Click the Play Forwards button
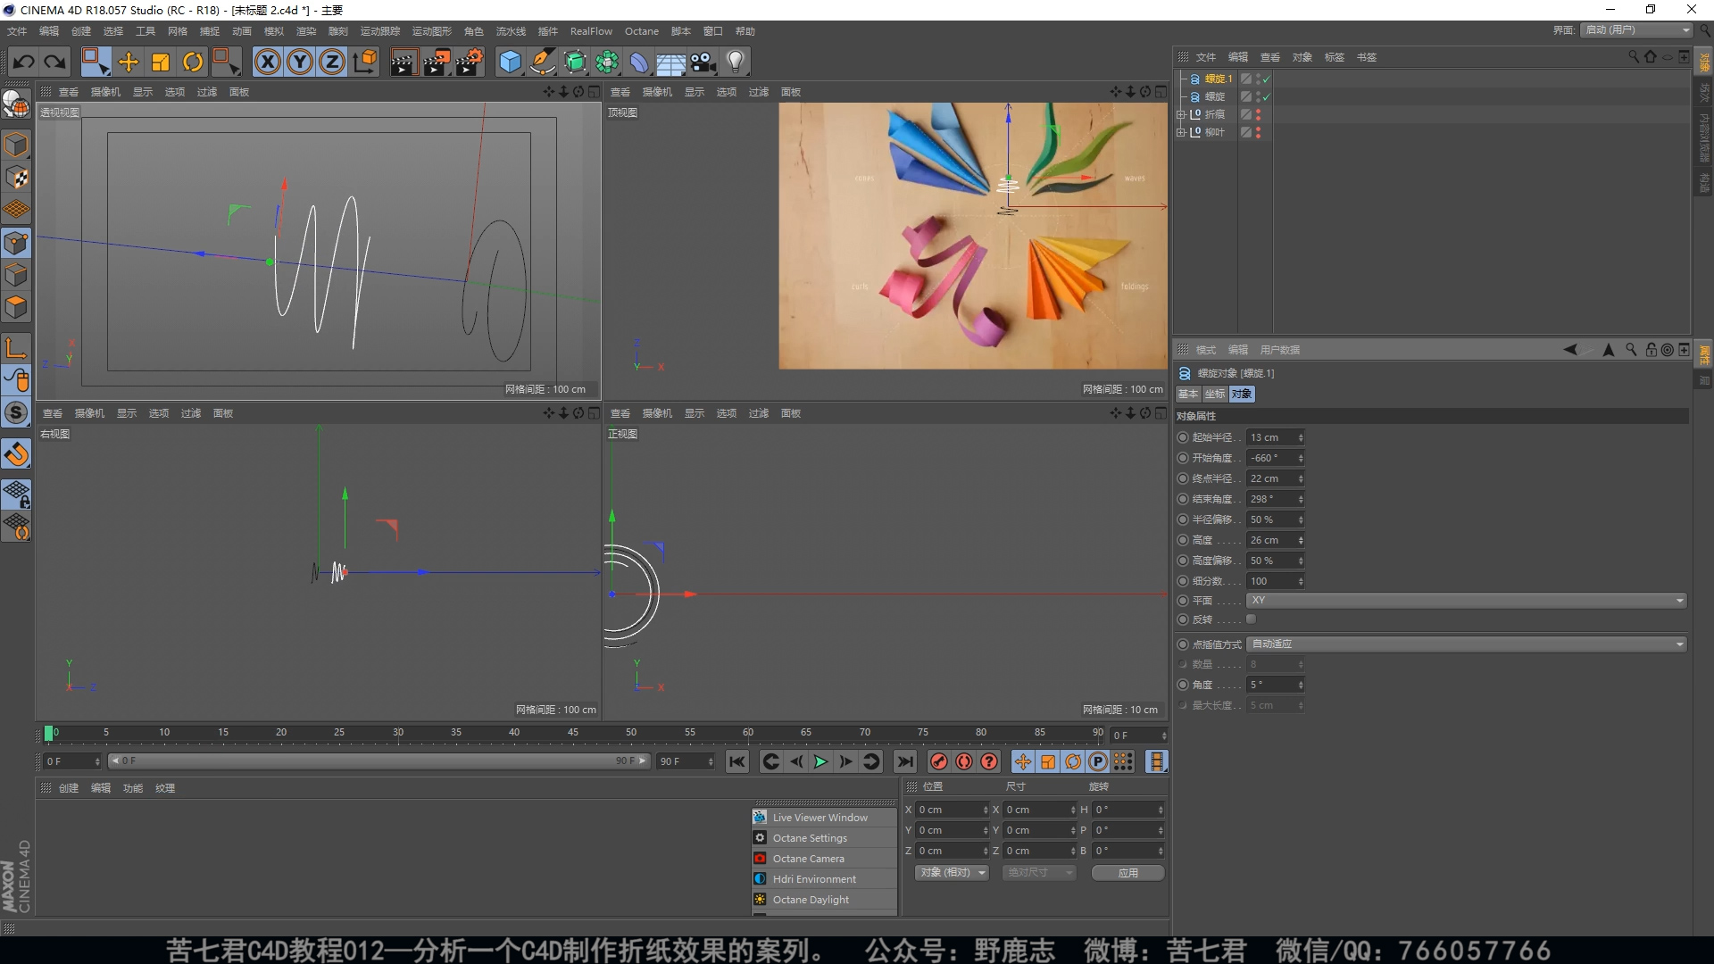Screen dimensions: 1714x964 [820, 761]
